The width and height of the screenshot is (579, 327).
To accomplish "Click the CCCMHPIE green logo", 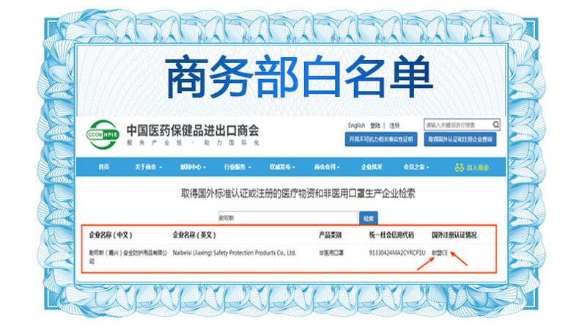I will tap(103, 134).
